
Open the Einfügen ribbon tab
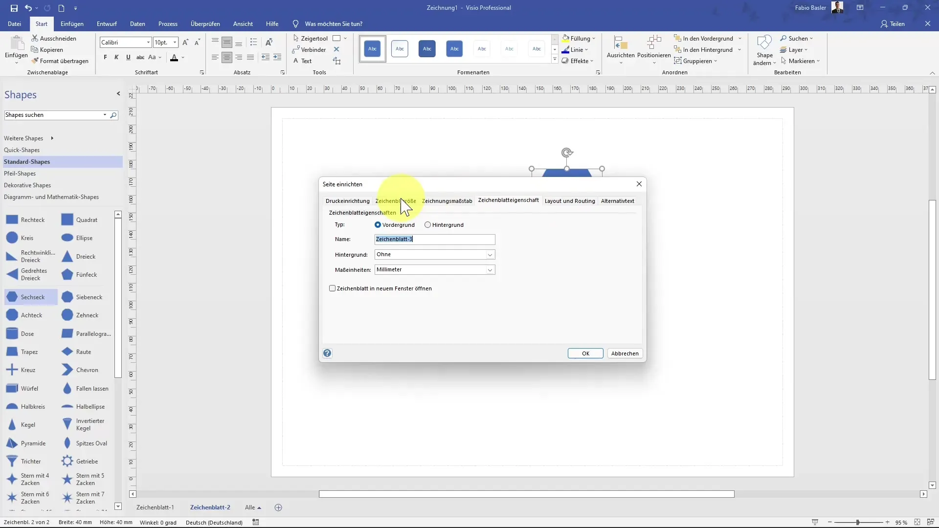(72, 23)
